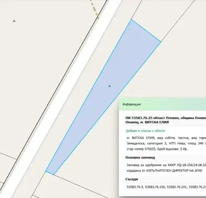Open neighbor parcel 53583.76.201
The height and width of the screenshot is (198, 206).
(x=177, y=187)
